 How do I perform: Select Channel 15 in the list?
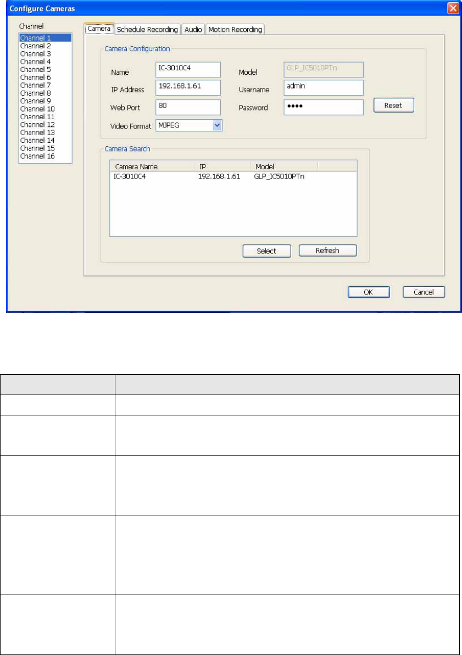coord(45,148)
